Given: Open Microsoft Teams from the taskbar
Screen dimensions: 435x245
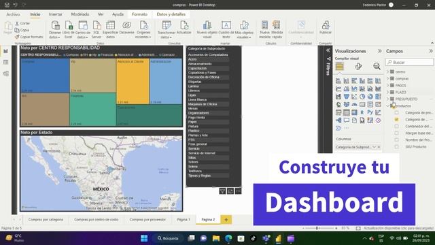Looking at the screenshot, I should coord(266,238).
